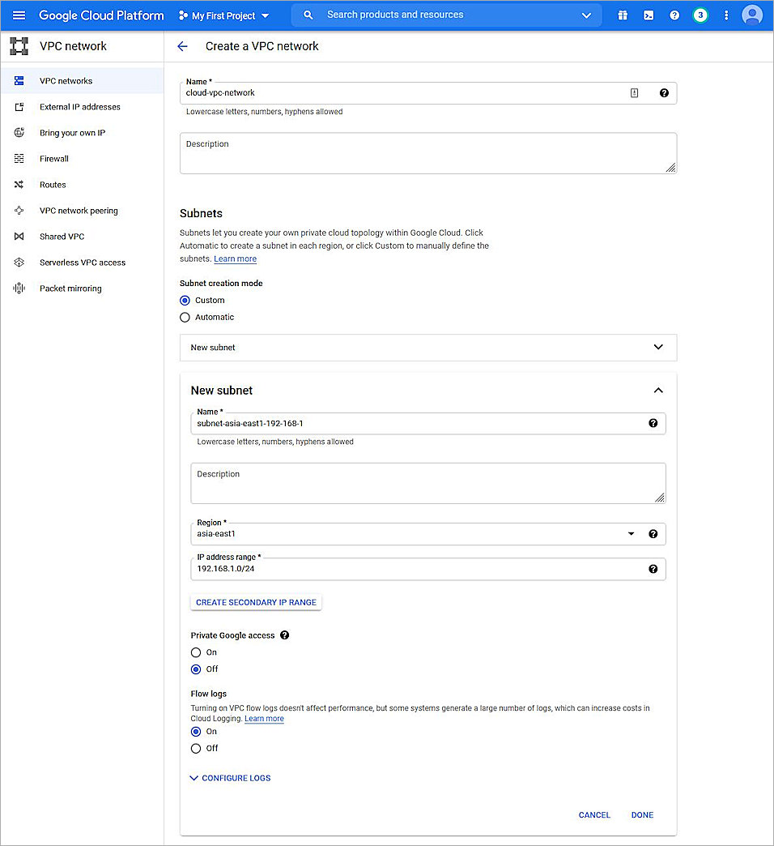774x846 pixels.
Task: Click the back arrow to leave VPC creation
Action: tap(182, 46)
